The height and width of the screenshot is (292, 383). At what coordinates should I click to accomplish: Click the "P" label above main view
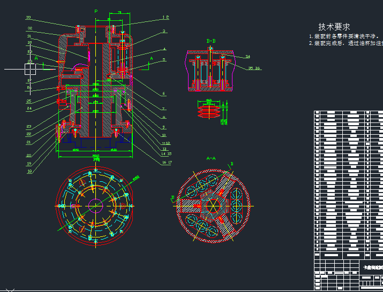(96, 11)
